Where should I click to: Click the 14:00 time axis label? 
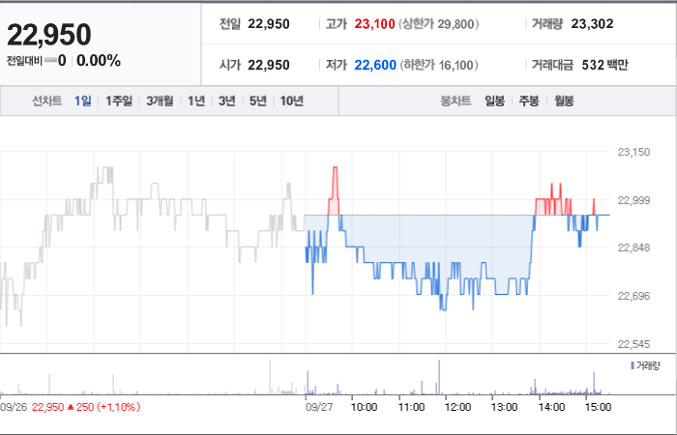pyautogui.click(x=551, y=407)
